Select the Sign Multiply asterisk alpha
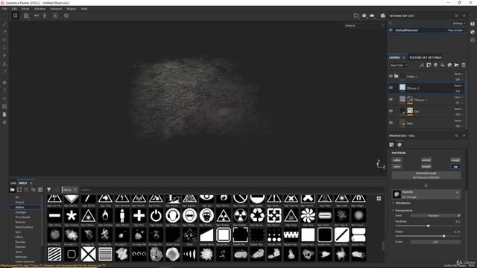The height and width of the screenshot is (268, 477). coord(72,216)
